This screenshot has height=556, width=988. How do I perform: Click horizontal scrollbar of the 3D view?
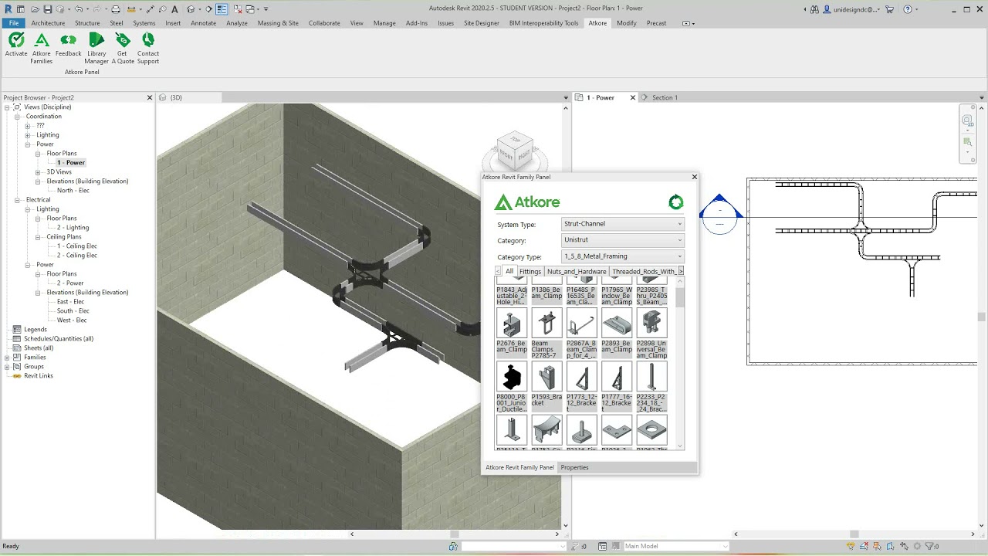[x=455, y=534]
